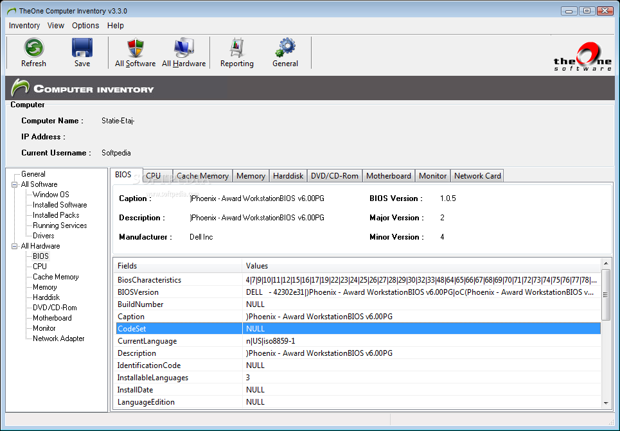620x431 pixels.
Task: Open All Software shield icon
Action: [x=135, y=48]
